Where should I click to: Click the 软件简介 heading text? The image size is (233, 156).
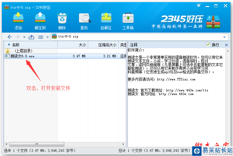click(136, 50)
